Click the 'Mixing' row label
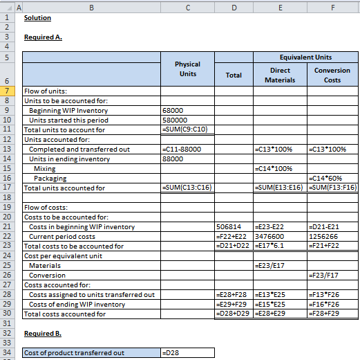The image size is (360, 360). pyautogui.click(x=45, y=169)
